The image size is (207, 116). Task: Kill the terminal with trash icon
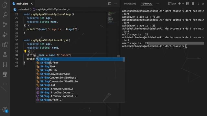pyautogui.click(x=193, y=4)
